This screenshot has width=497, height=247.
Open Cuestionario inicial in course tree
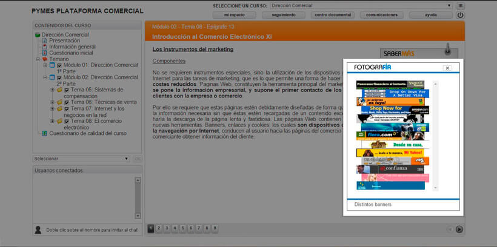click(72, 53)
